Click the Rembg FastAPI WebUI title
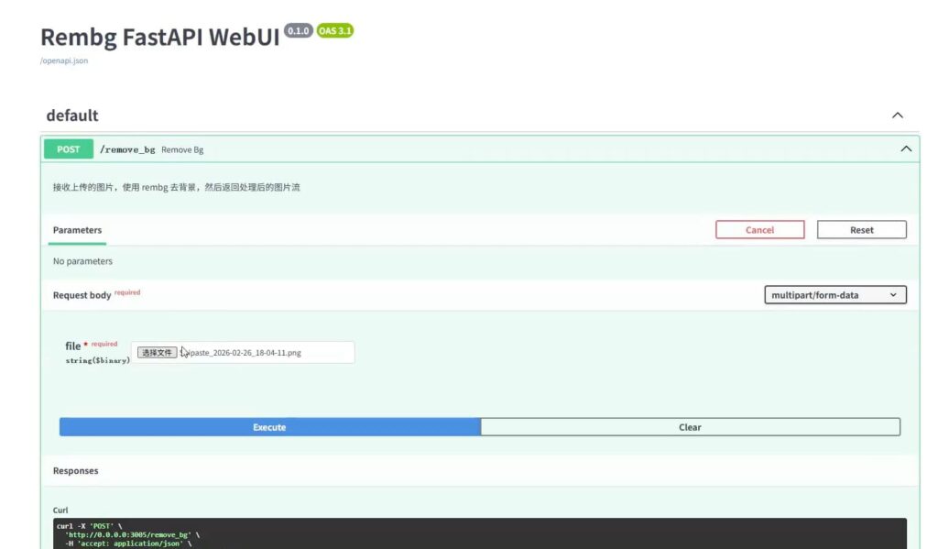The width and height of the screenshot is (938, 549). (x=160, y=37)
